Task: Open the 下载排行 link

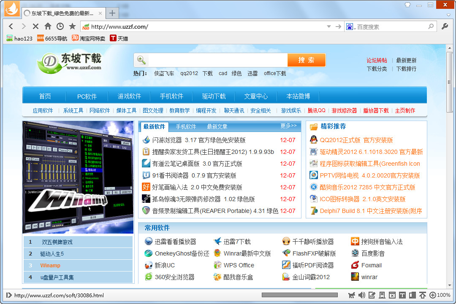Action: pos(406,69)
